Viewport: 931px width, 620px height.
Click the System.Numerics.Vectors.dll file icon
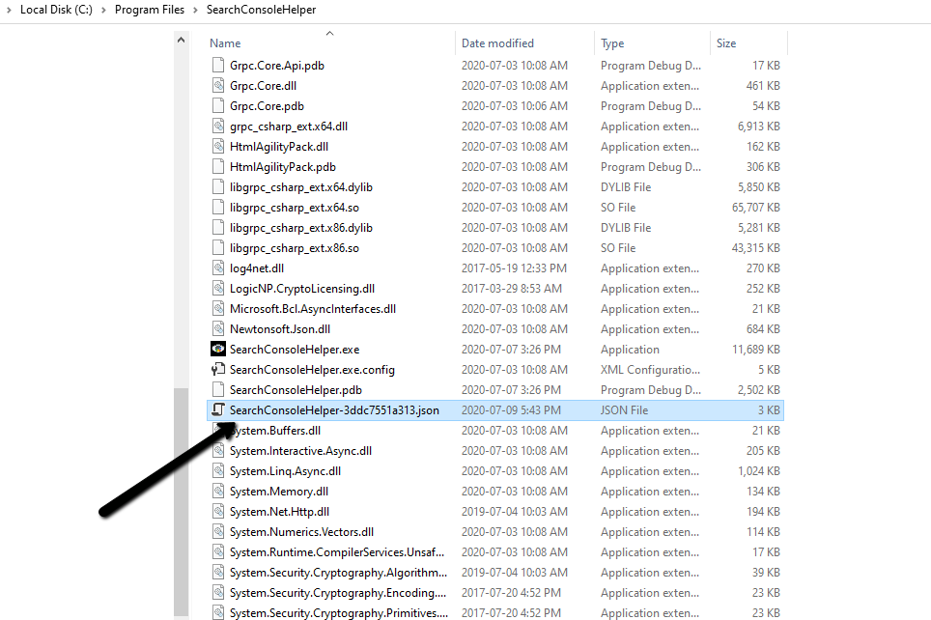(218, 531)
